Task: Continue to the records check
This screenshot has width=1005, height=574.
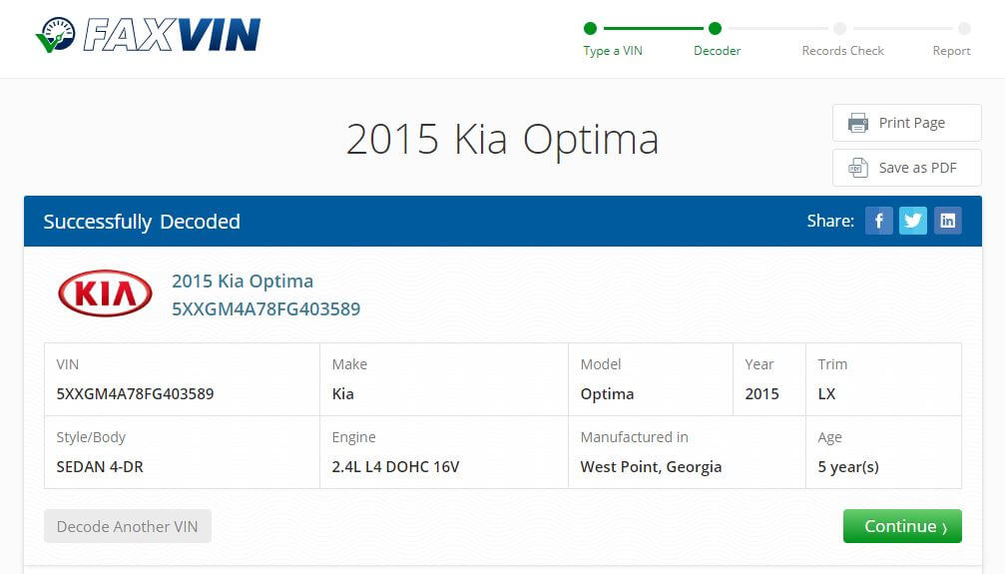Action: (x=902, y=526)
